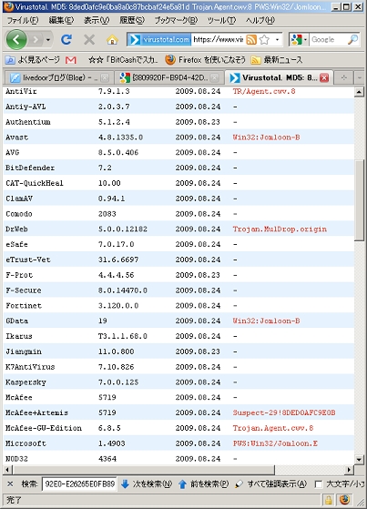
Task: Click the virustotal.com site identity button
Action: [x=159, y=39]
